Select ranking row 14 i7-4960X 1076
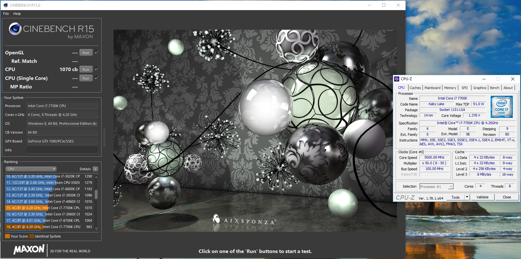Viewport: 521px width, 259px height. (49, 202)
